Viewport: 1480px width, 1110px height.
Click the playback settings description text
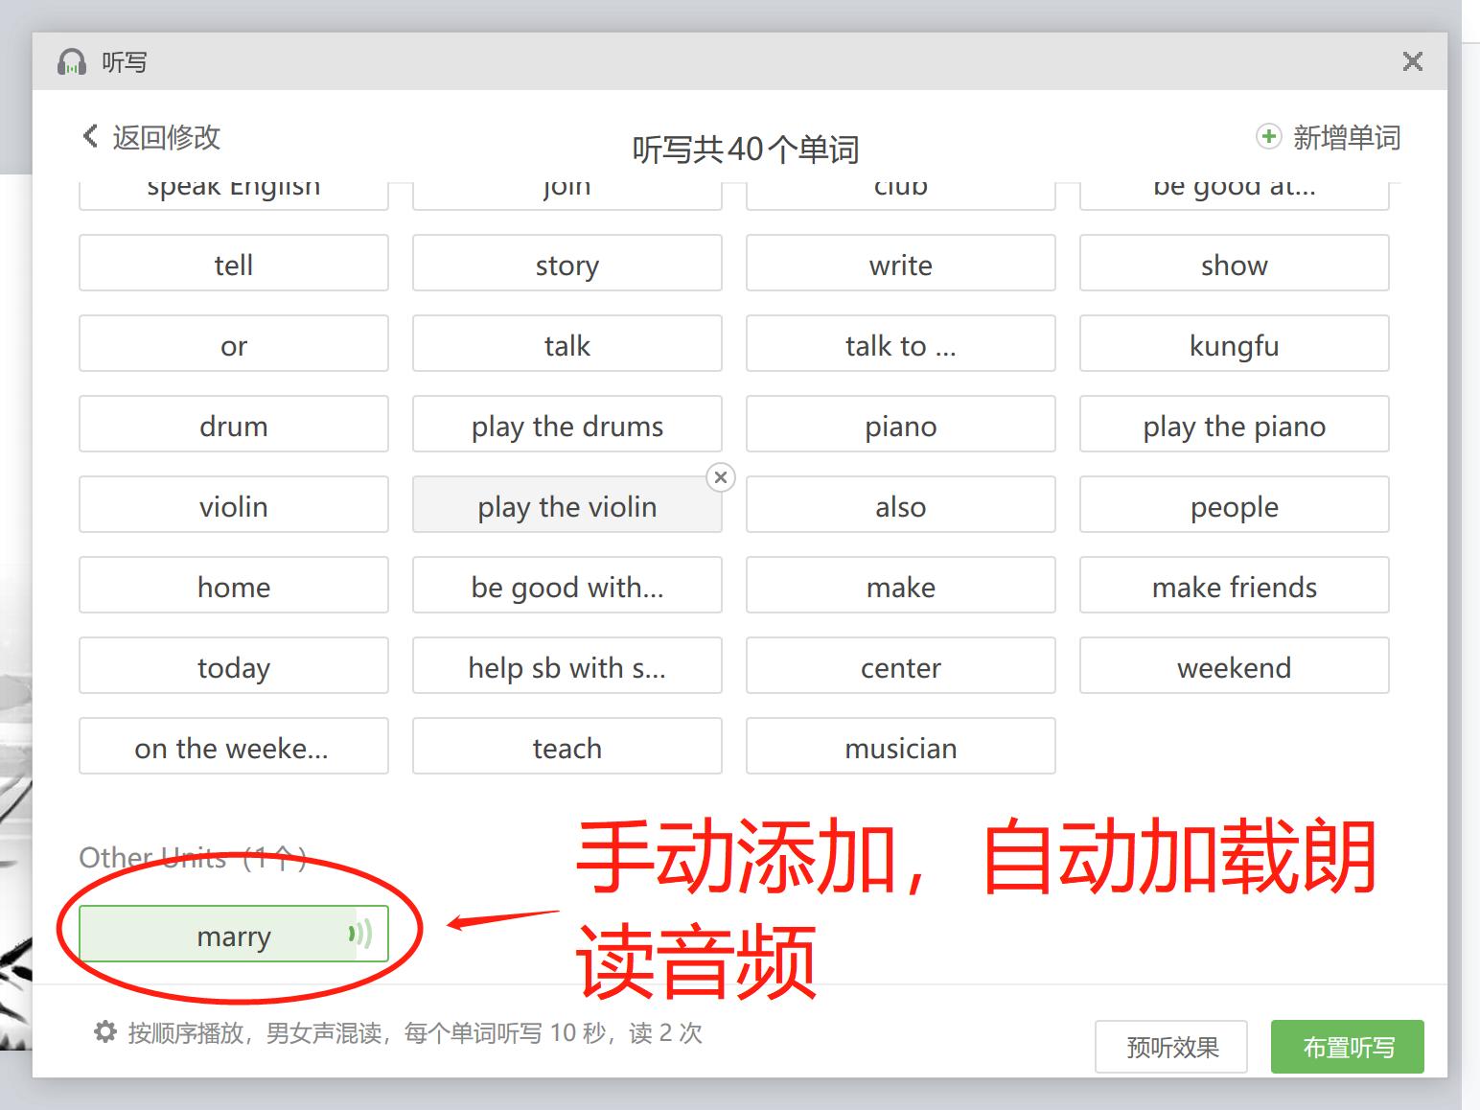(x=415, y=1033)
